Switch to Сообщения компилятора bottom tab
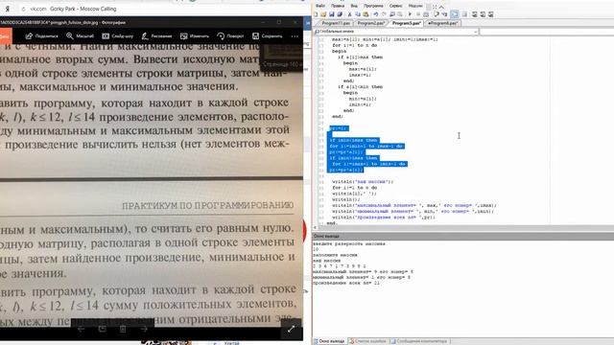 tap(418, 341)
